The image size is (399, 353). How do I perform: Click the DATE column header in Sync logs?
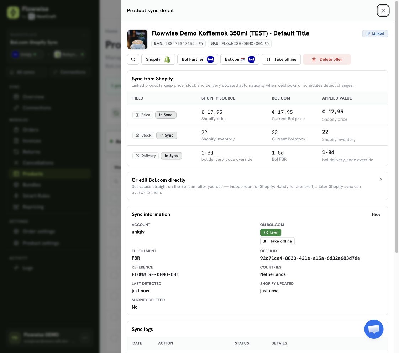[x=137, y=343]
